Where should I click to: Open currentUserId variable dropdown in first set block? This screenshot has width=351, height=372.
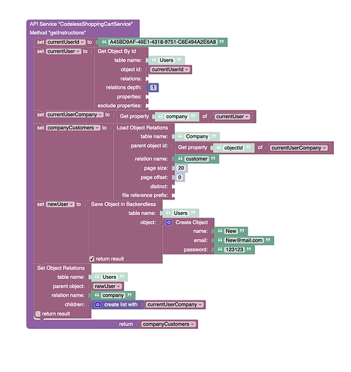(65, 42)
